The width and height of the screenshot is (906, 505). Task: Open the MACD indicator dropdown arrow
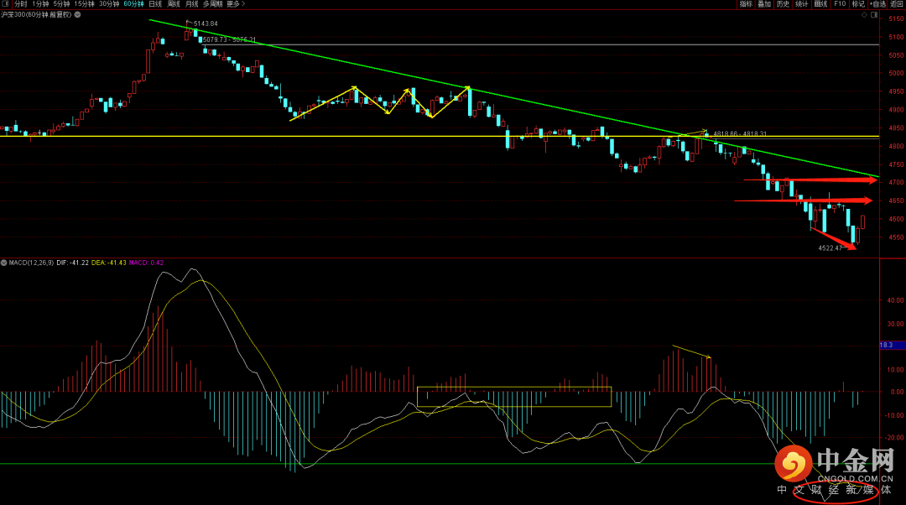pyautogui.click(x=3, y=263)
